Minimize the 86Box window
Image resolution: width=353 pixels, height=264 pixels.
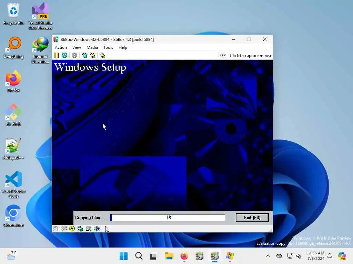click(233, 39)
